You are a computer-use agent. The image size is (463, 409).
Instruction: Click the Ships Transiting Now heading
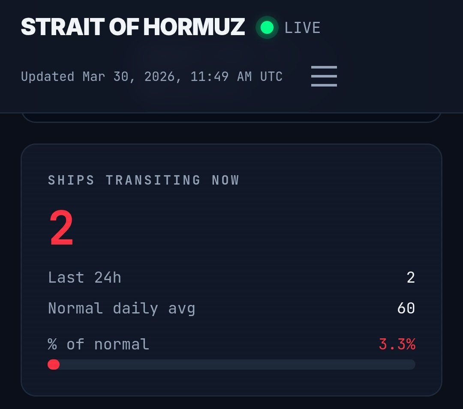click(x=143, y=180)
